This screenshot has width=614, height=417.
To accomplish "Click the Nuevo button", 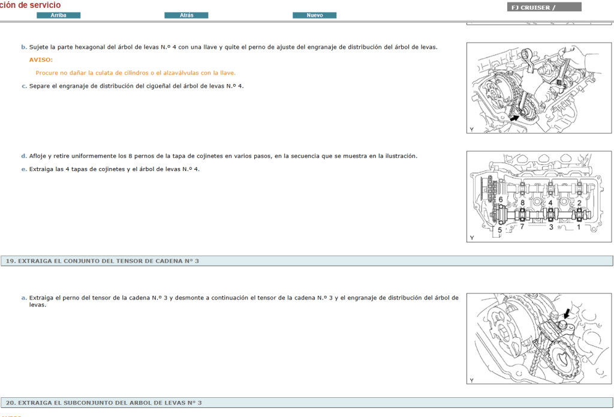I will click(314, 15).
